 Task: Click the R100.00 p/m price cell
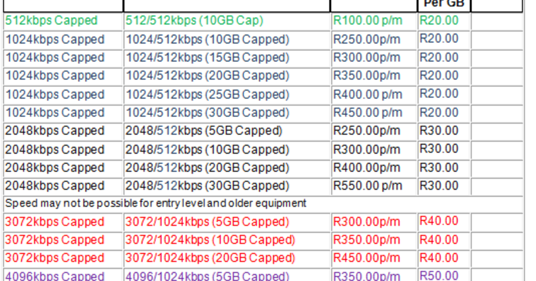[368, 21]
